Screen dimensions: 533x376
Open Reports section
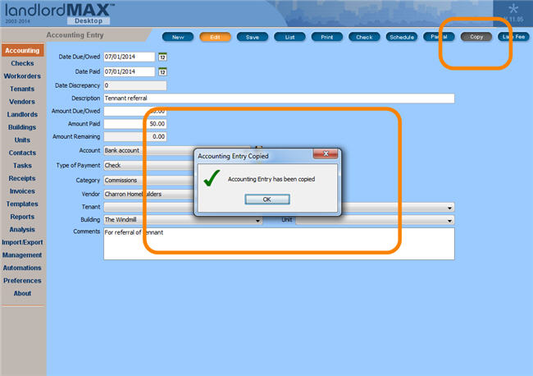22,217
